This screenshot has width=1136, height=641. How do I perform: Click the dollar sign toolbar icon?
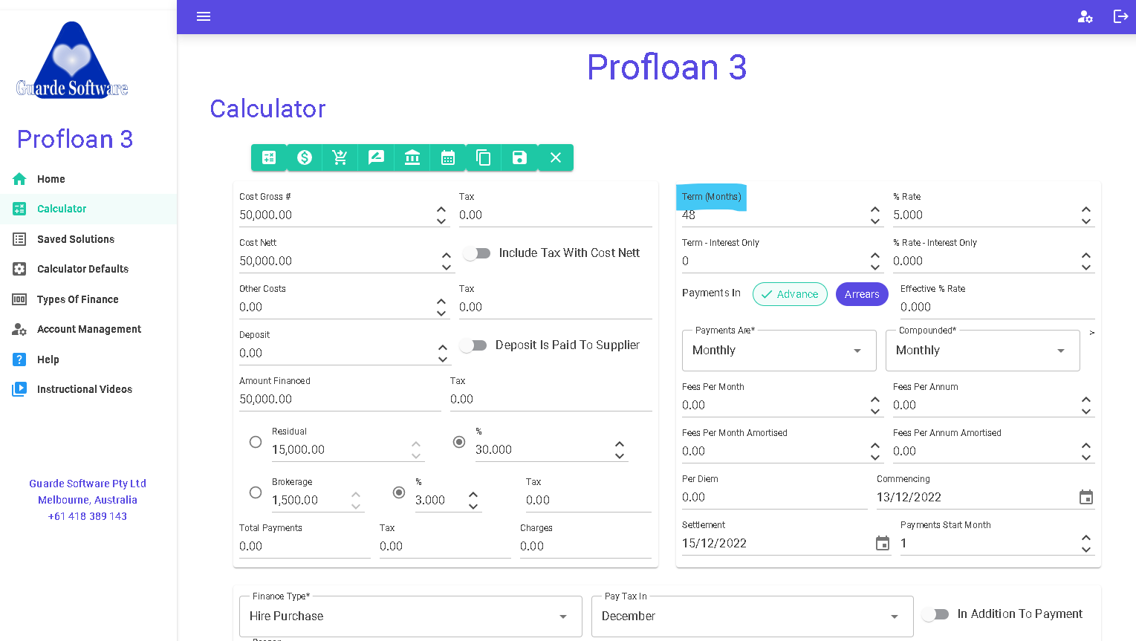305,157
